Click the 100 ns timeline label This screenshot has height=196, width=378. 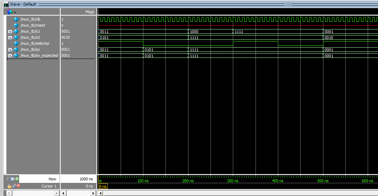[143, 181]
